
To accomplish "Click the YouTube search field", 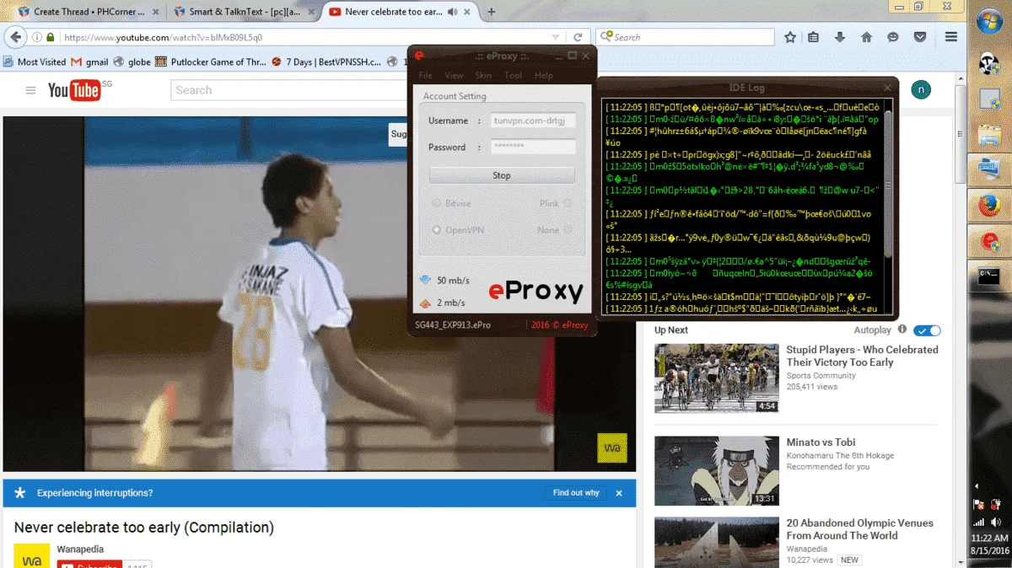I will 287,90.
